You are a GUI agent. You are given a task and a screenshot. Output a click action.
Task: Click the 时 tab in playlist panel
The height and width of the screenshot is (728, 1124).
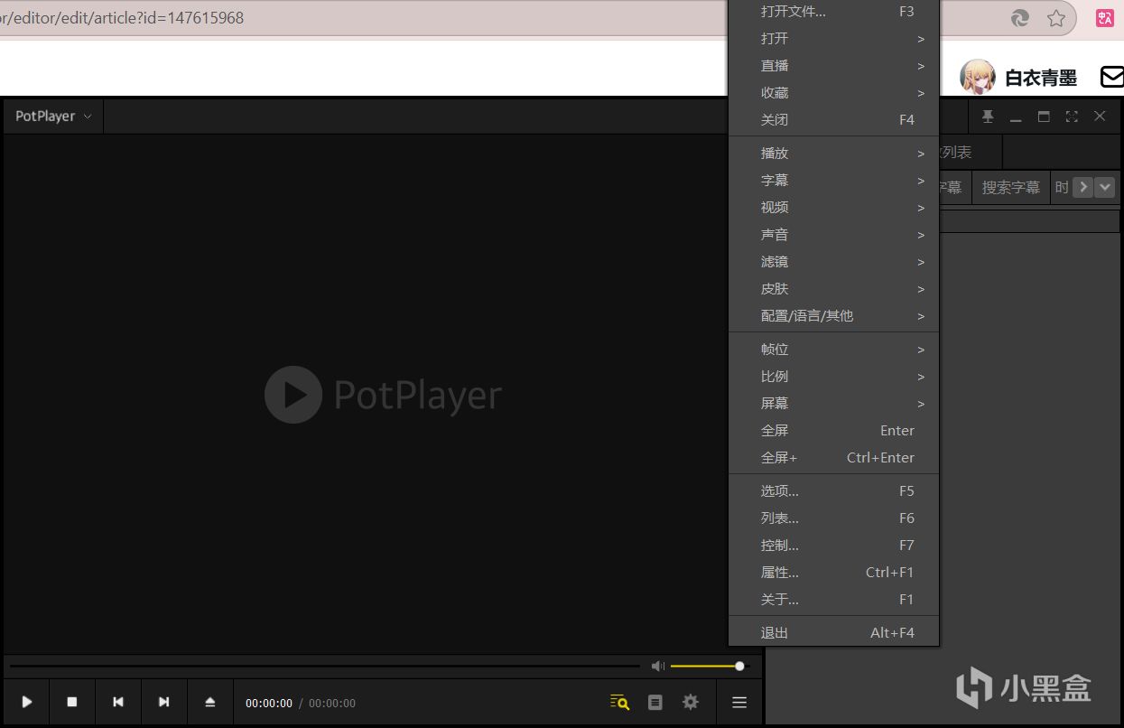coord(1061,188)
